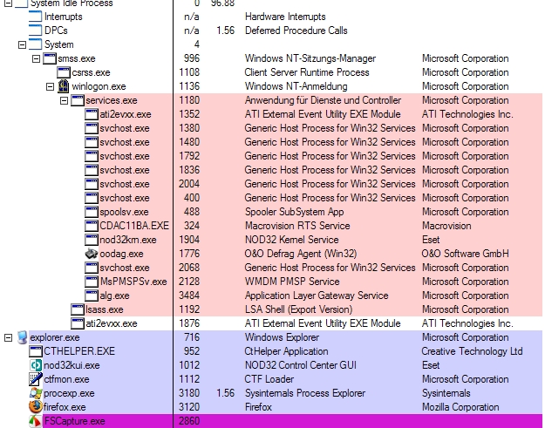The width and height of the screenshot is (545, 428).
Task: Click the alg.exe window icon
Action: [x=92, y=296]
